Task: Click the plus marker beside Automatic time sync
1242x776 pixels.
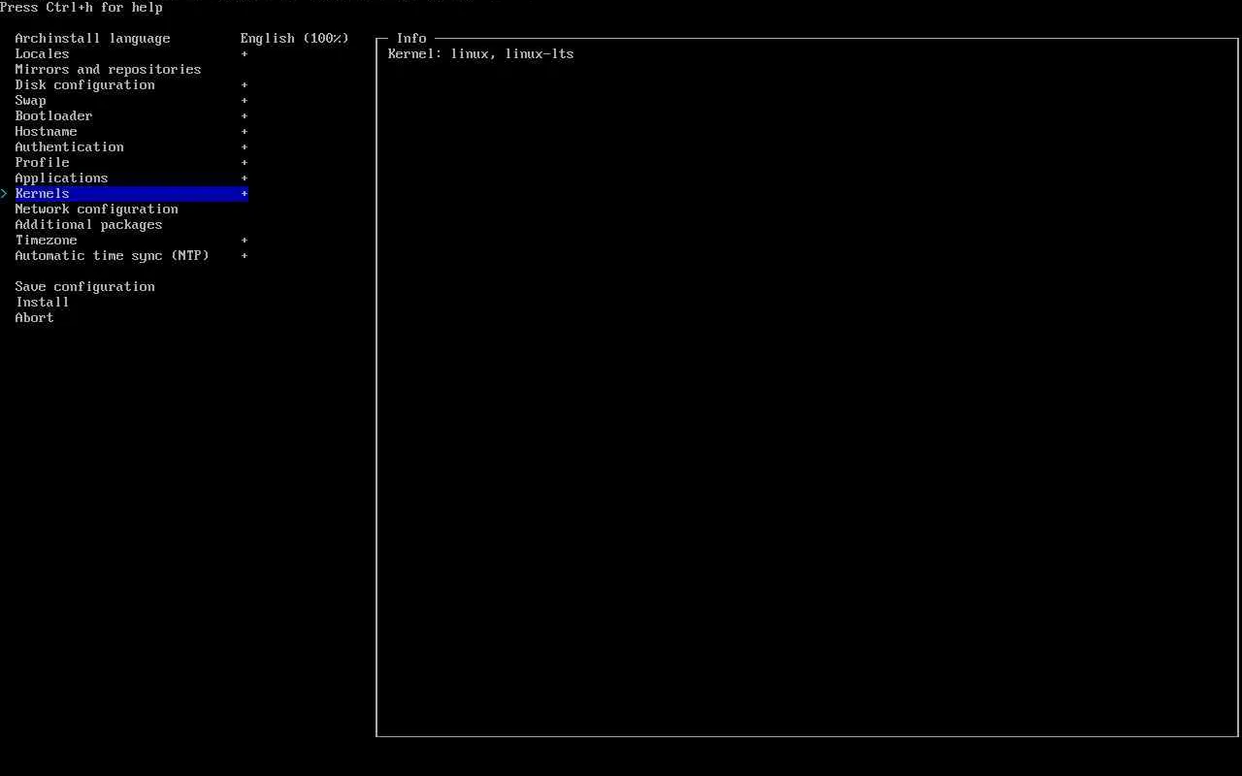Action: click(244, 255)
